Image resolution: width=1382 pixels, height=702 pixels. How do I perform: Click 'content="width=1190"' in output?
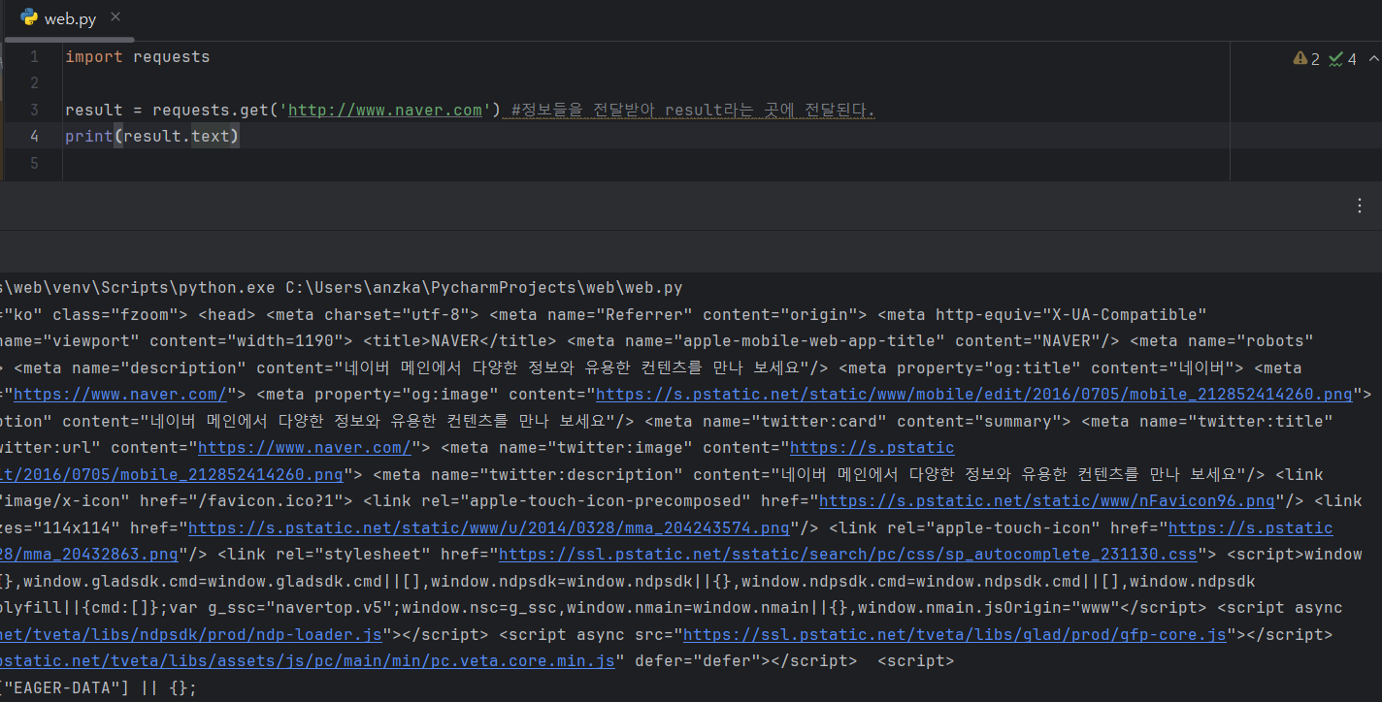(x=251, y=341)
